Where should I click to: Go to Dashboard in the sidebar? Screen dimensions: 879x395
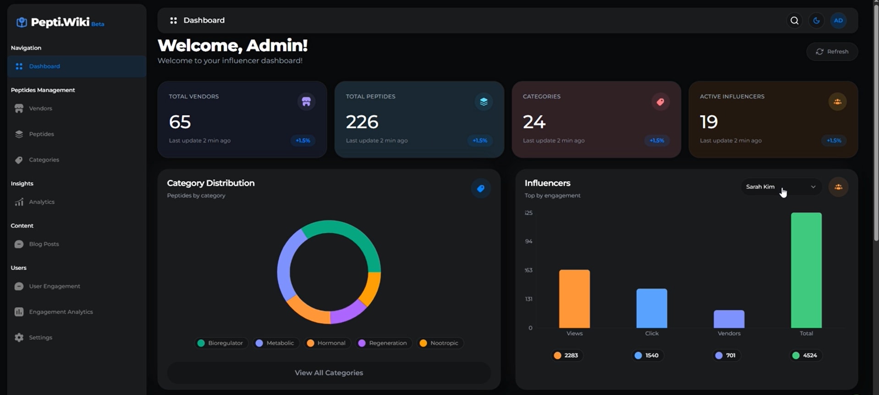click(77, 66)
